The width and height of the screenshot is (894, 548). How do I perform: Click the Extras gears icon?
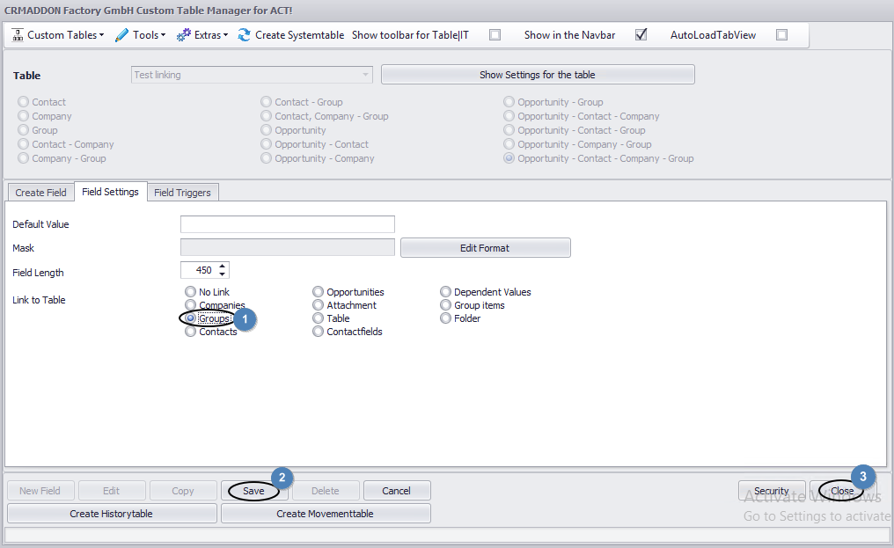[184, 35]
